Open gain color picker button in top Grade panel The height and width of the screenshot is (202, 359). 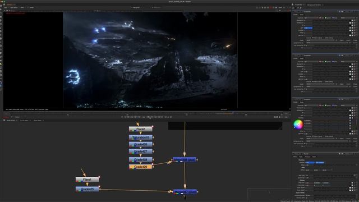point(350,28)
